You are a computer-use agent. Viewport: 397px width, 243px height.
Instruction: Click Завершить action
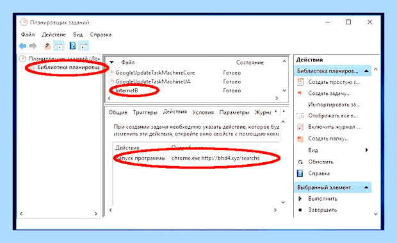(322, 210)
